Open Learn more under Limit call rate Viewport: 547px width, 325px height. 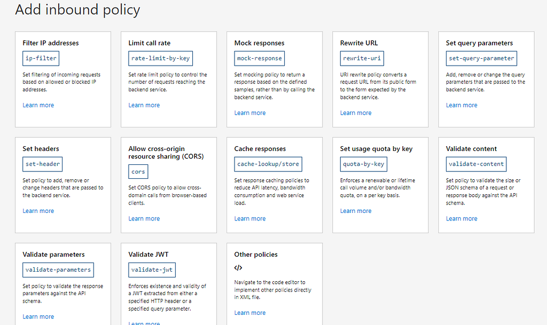click(144, 105)
